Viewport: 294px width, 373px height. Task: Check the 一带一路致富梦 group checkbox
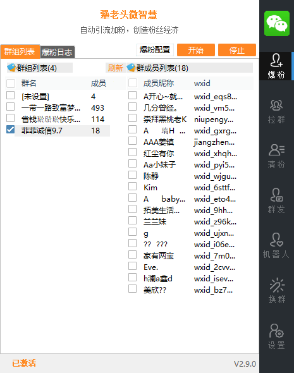(x=11, y=107)
